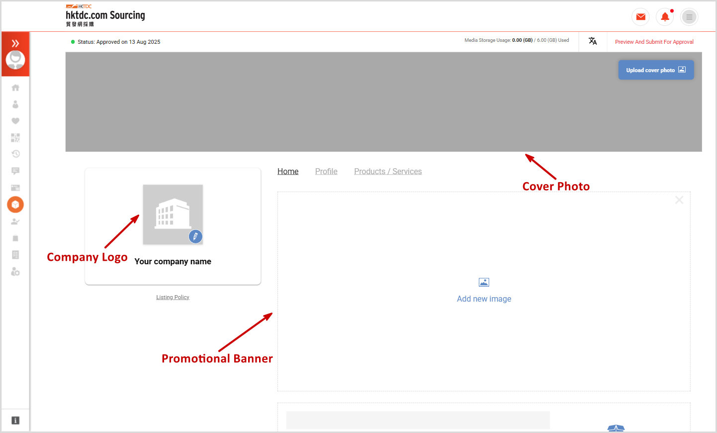This screenshot has height=433, width=717.
Task: Open the Listing Policy link
Action: coord(173,297)
